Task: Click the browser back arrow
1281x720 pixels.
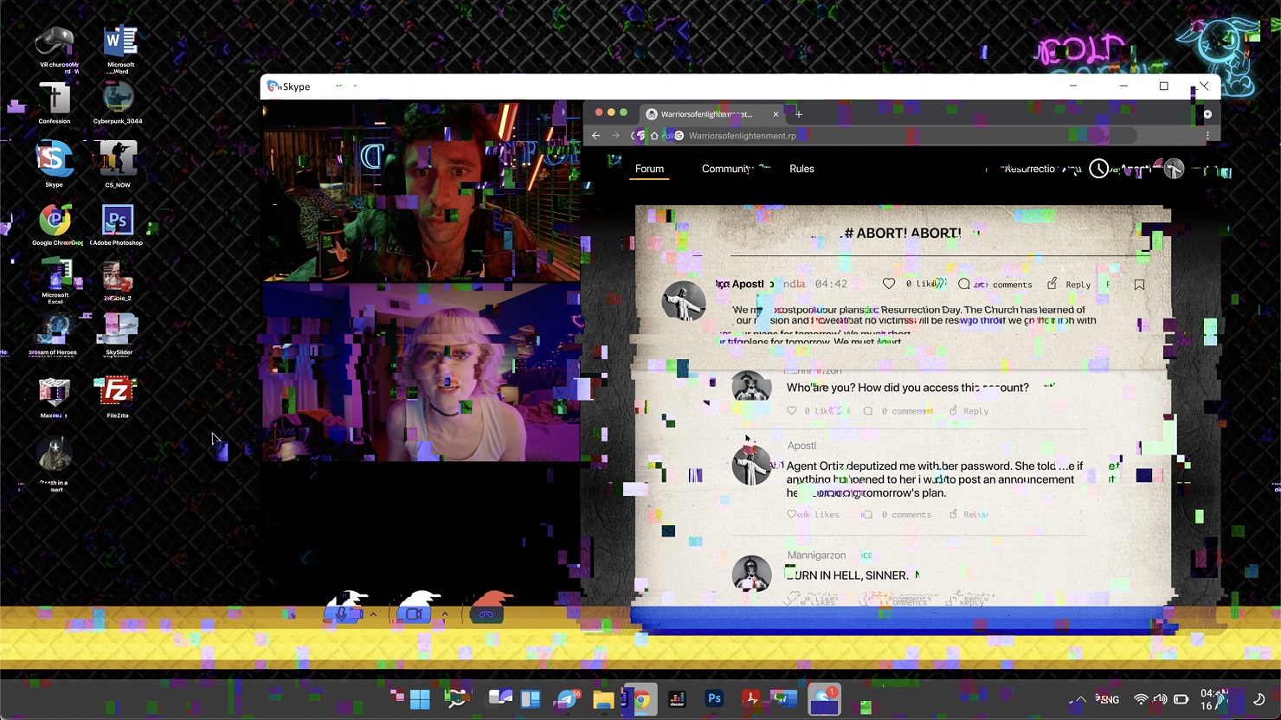Action: click(595, 136)
